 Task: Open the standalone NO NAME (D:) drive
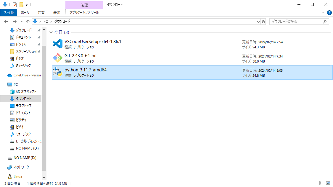[25, 158]
